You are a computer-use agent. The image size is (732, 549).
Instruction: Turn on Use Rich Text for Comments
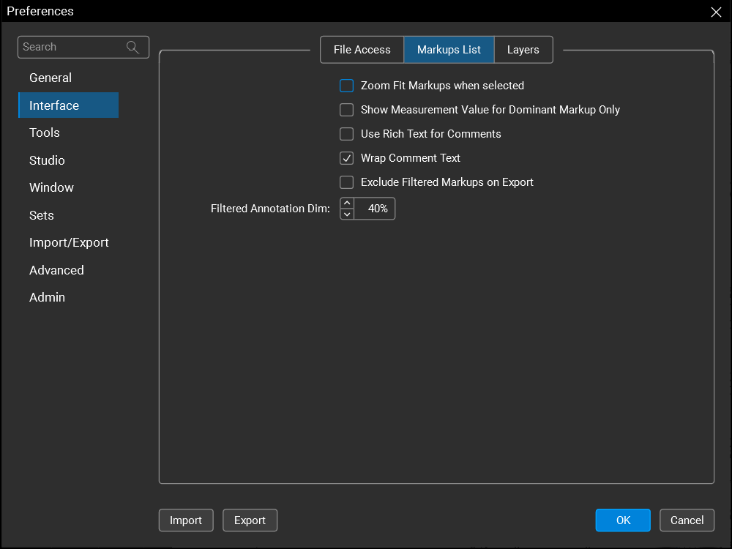pyautogui.click(x=347, y=134)
